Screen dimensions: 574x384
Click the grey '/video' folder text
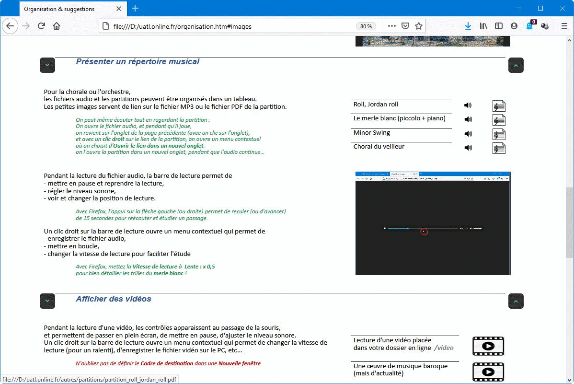(x=444, y=348)
